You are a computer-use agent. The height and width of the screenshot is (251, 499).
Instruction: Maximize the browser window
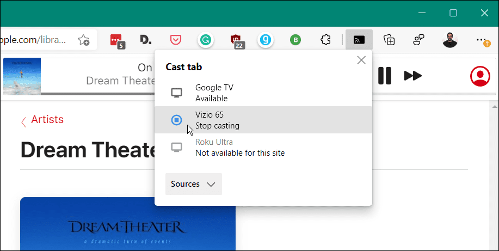(453, 13)
